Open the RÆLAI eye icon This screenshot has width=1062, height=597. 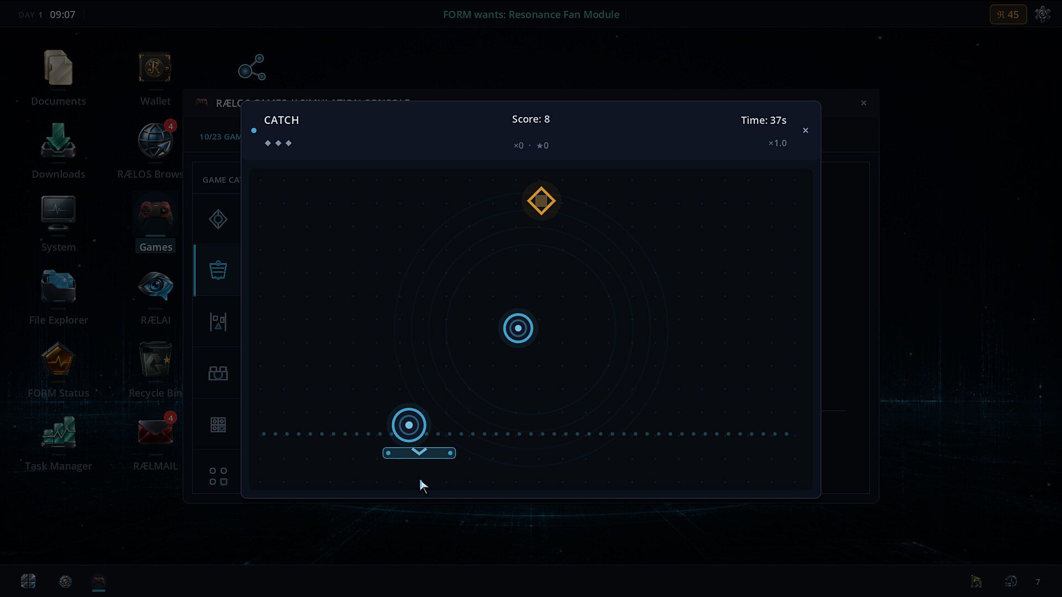(x=155, y=286)
